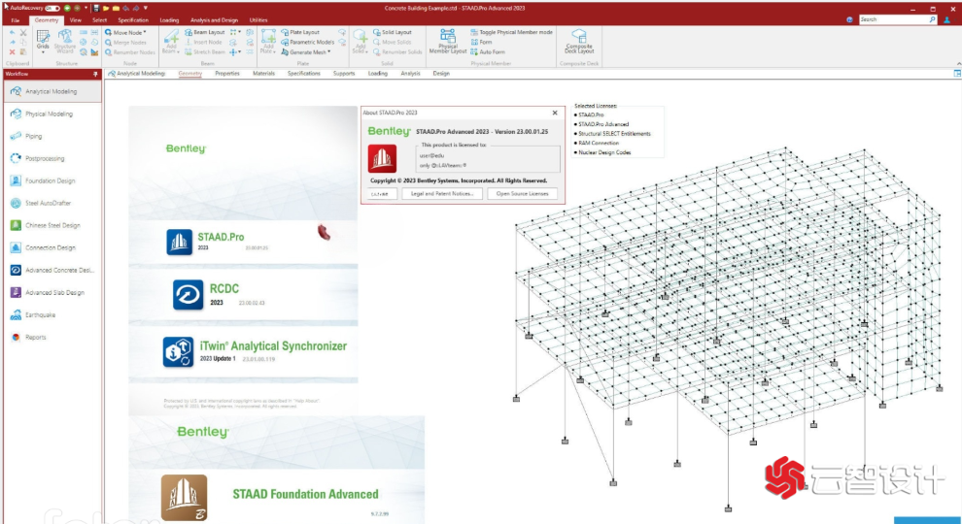This screenshot has width=962, height=524.
Task: Select Insert Node in ribbon
Action: click(203, 43)
